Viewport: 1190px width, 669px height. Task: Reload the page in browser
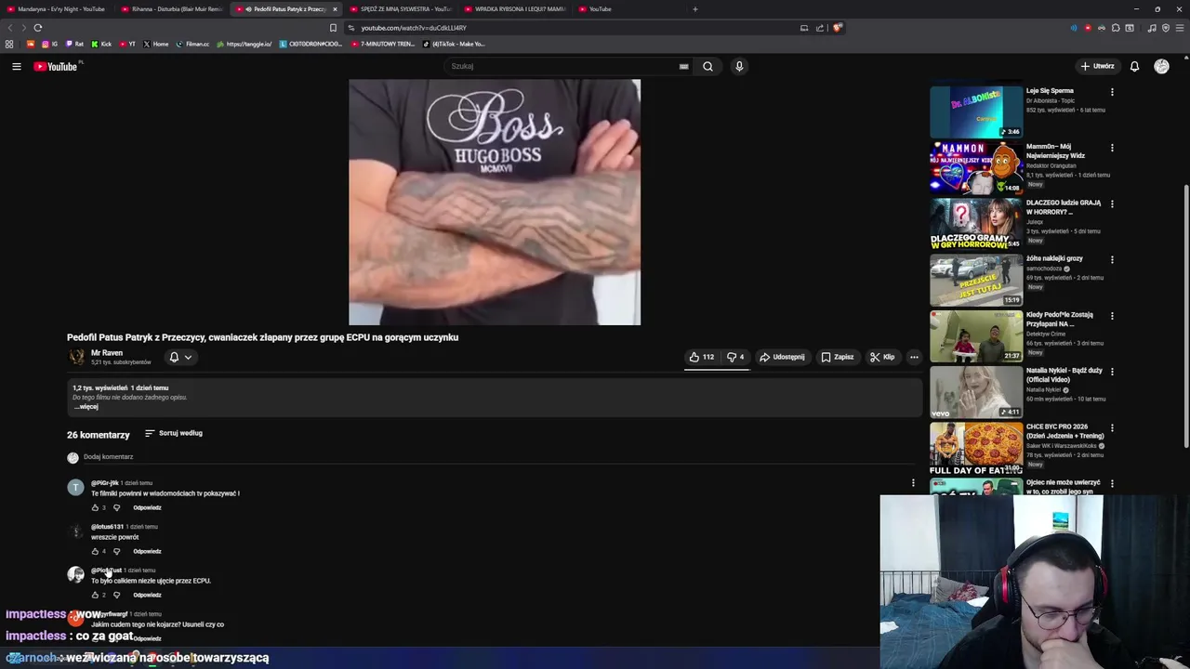point(38,28)
